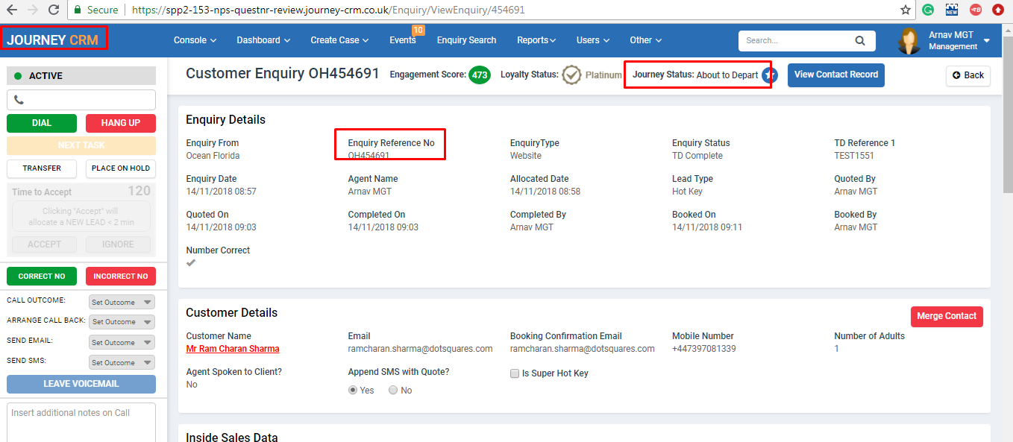Open the Grammarly extension icon
This screenshot has width=1013, height=442.
tap(928, 10)
